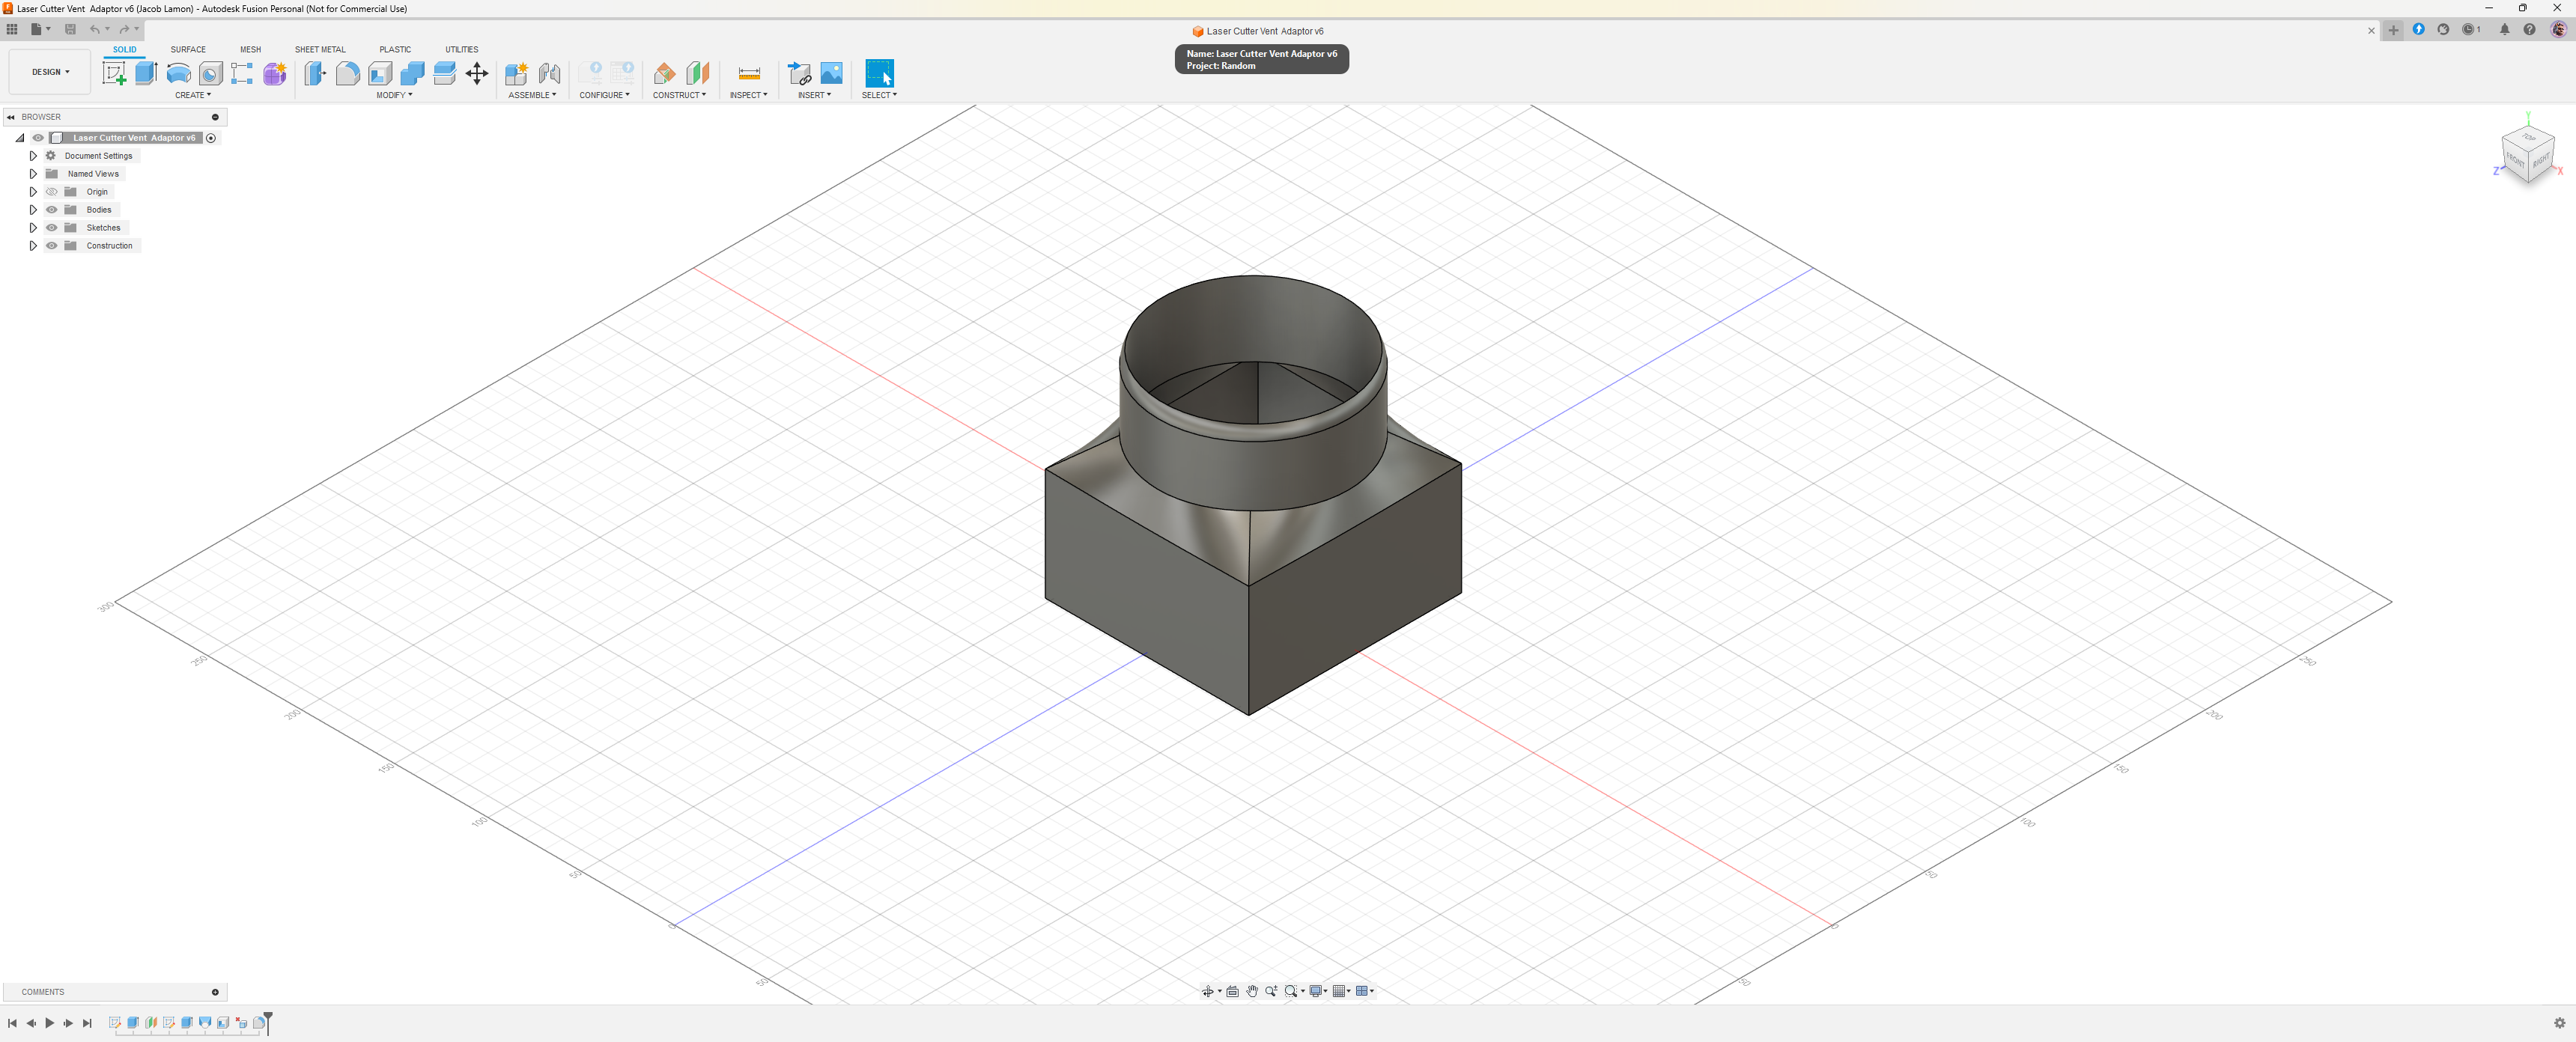This screenshot has width=2576, height=1042.
Task: Open the Data Panel grid icon
Action: (12, 29)
